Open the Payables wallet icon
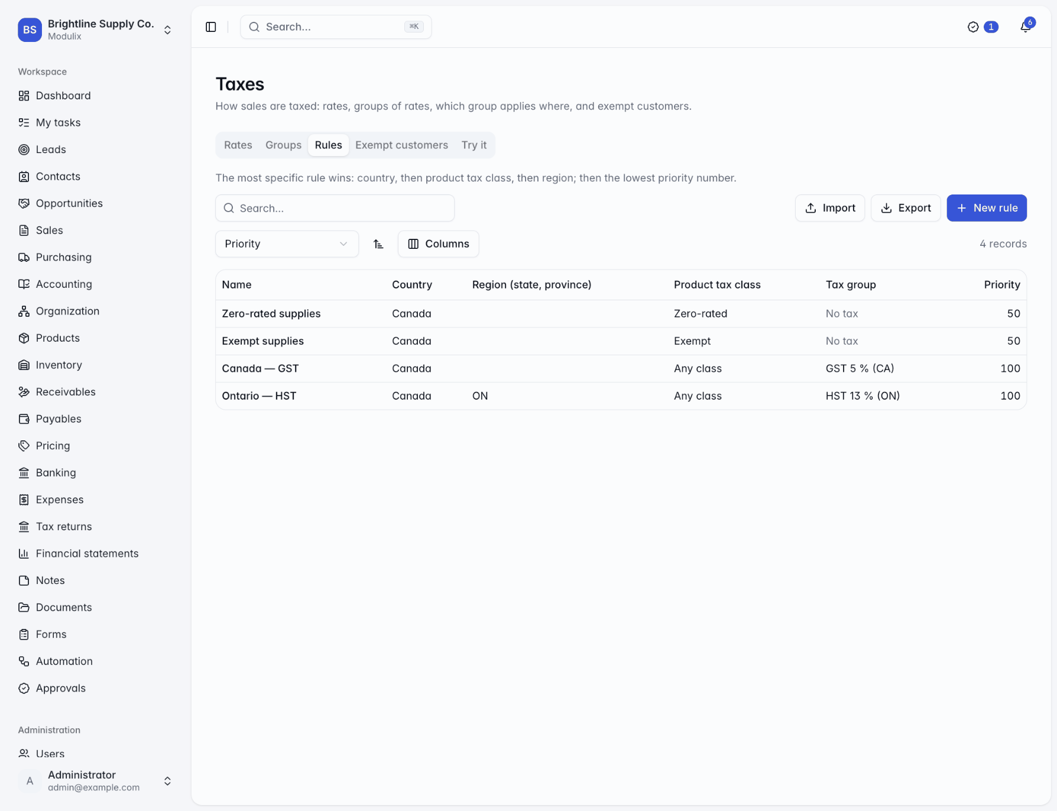This screenshot has width=1057, height=811. pos(24,419)
